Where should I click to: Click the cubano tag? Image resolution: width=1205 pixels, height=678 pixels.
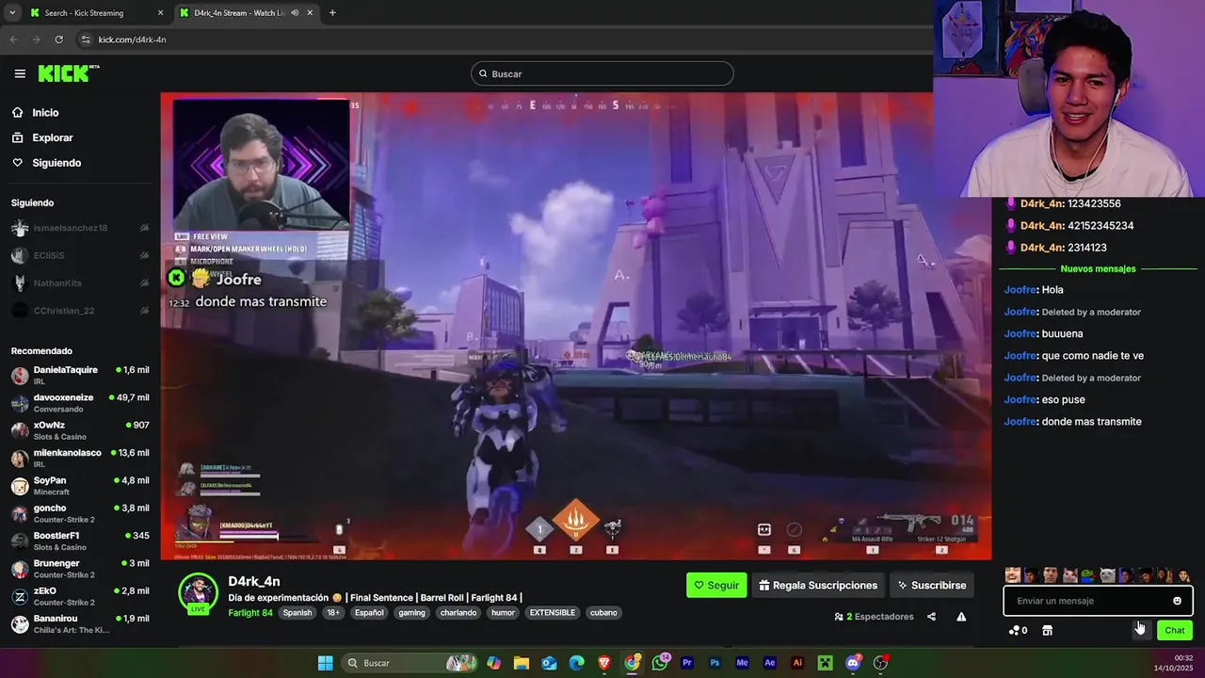coord(603,613)
